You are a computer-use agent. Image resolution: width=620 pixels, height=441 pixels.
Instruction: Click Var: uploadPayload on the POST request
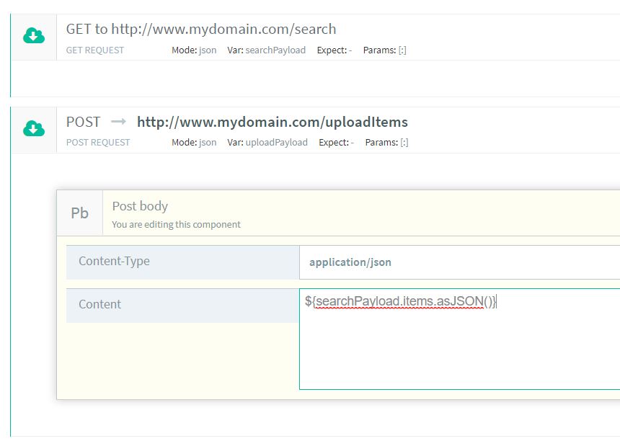click(267, 143)
